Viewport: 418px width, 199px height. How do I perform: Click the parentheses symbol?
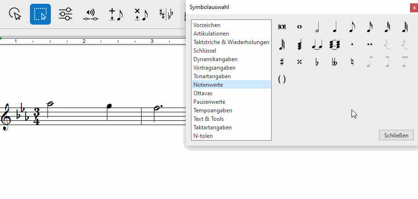282,79
